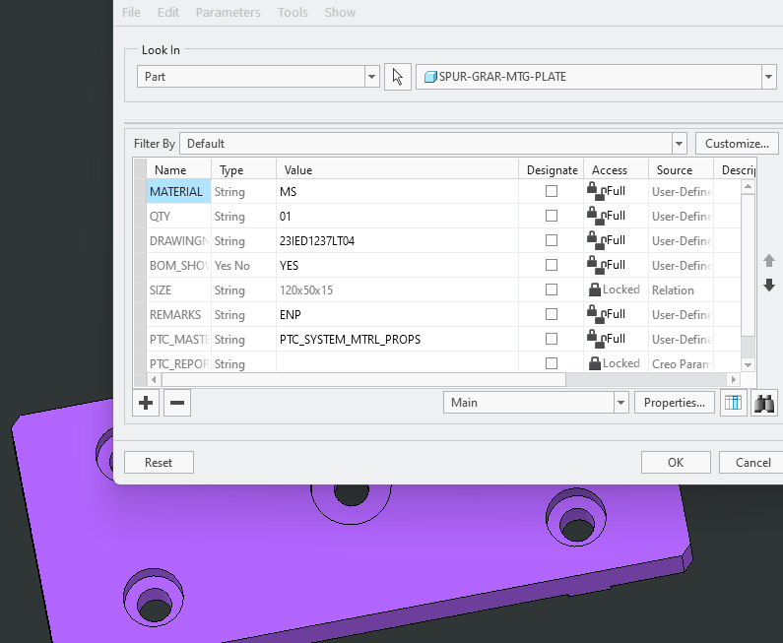Click the Customize... button
783x643 pixels.
737,144
